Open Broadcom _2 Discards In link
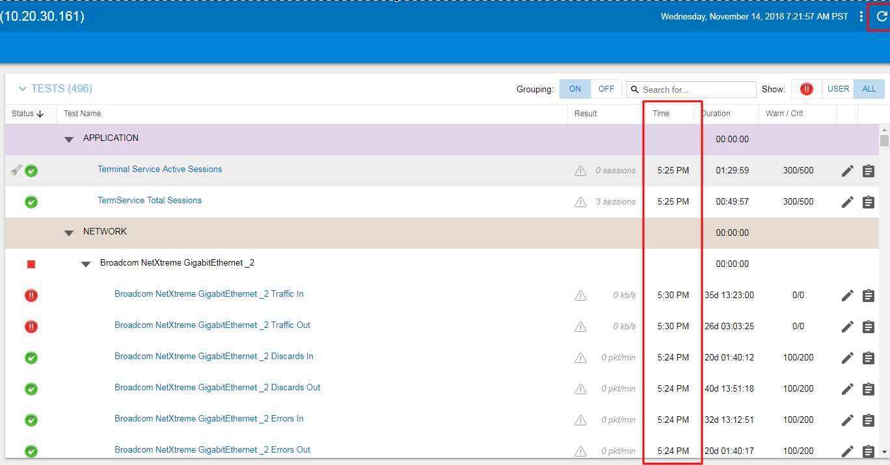 214,356
